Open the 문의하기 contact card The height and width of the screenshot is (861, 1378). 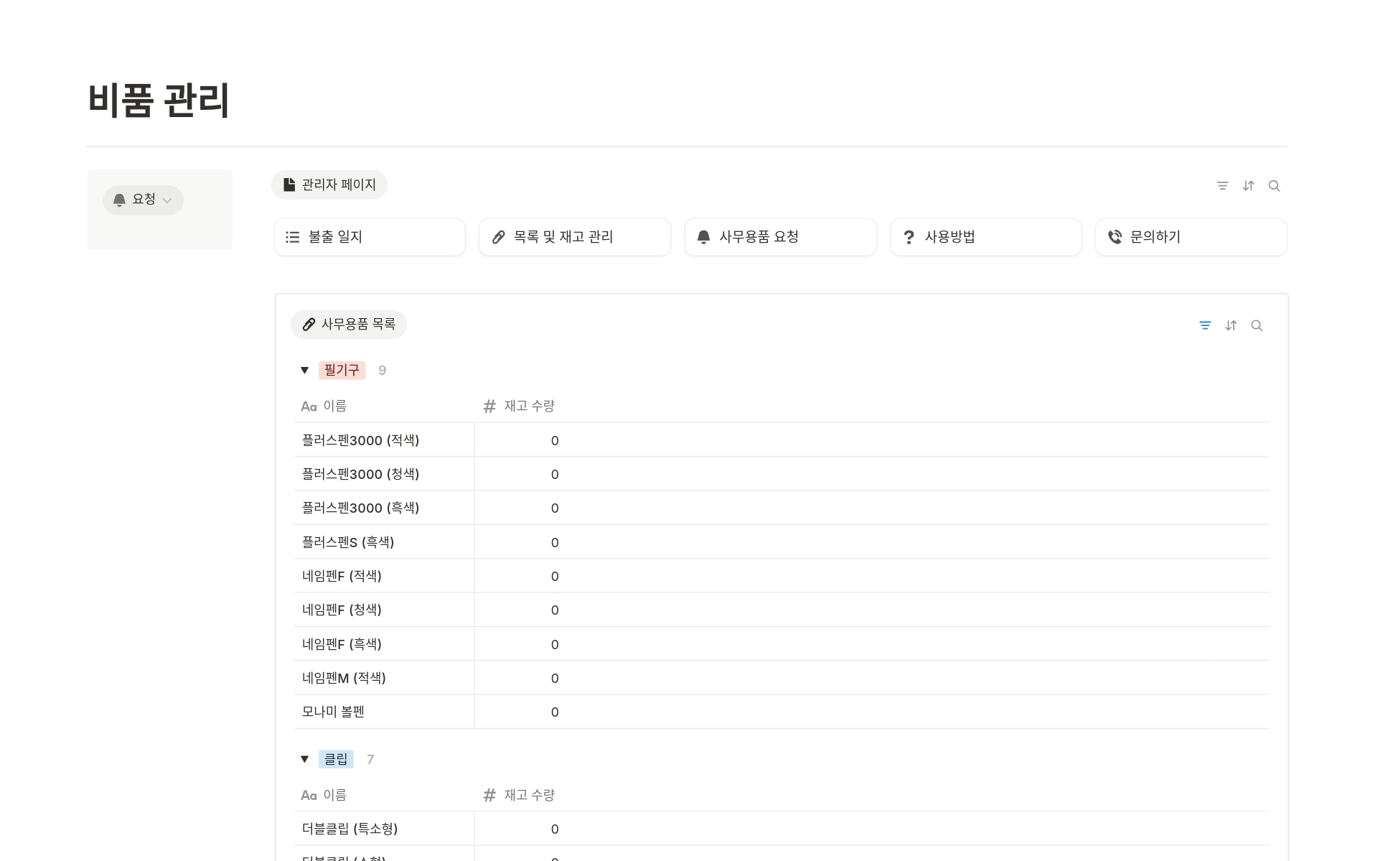point(1191,237)
